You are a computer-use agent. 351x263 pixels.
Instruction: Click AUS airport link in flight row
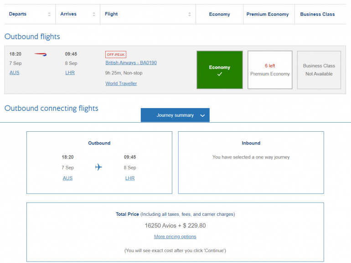(14, 73)
